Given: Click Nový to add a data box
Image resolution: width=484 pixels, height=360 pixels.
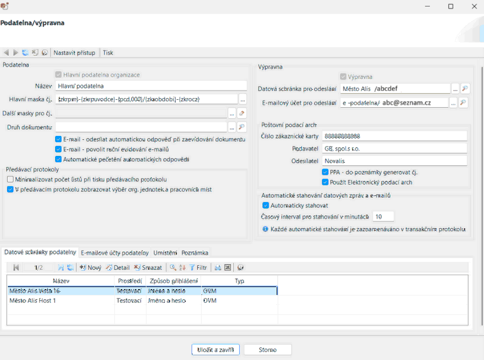Looking at the screenshot, I should pyautogui.click(x=90, y=268).
